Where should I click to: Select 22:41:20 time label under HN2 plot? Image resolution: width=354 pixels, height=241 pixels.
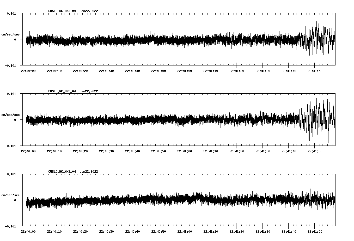click(236, 151)
